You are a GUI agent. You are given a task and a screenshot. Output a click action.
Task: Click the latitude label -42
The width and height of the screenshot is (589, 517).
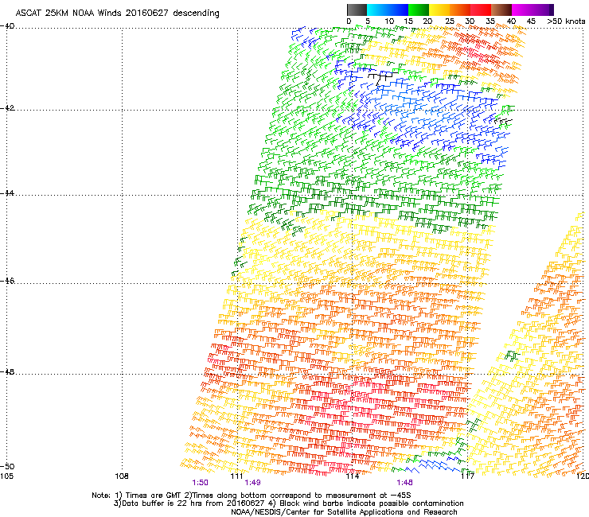pos(7,108)
